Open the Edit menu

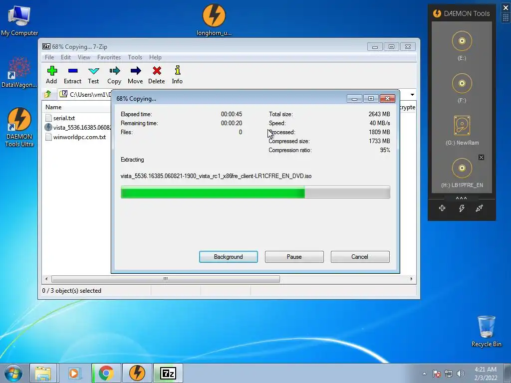(66, 57)
